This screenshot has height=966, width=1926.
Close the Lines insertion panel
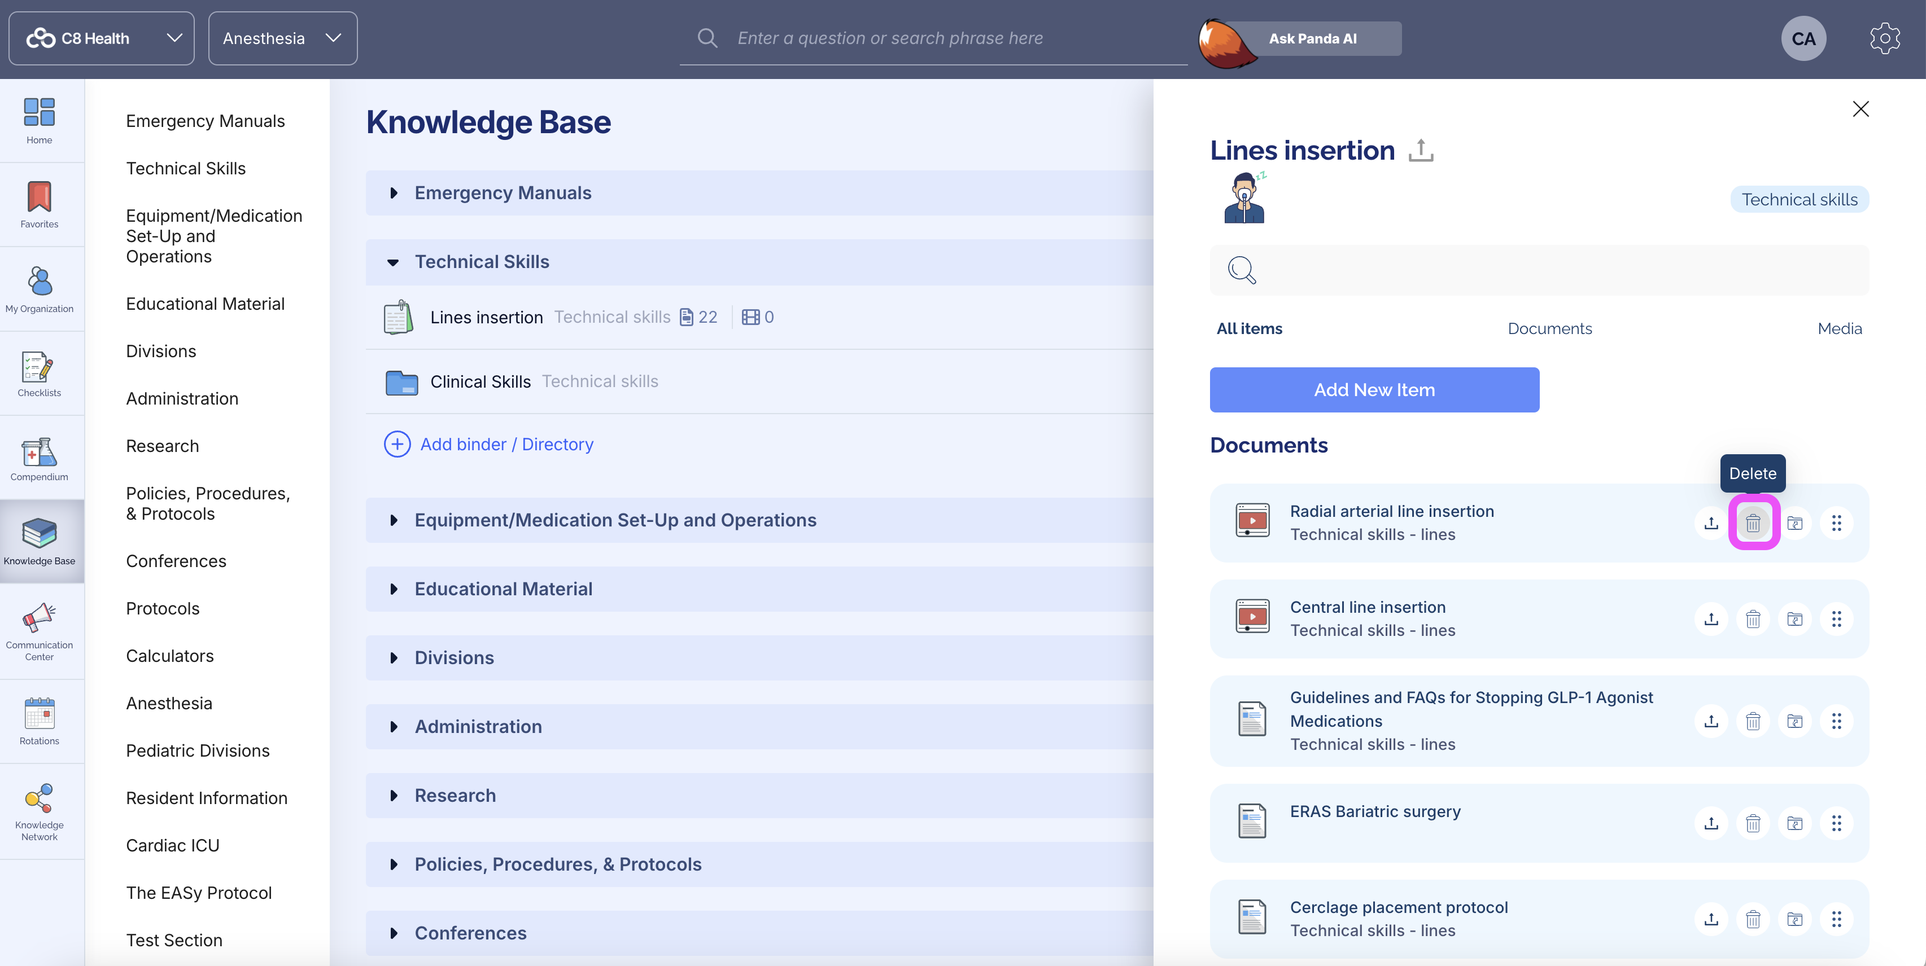click(x=1860, y=109)
